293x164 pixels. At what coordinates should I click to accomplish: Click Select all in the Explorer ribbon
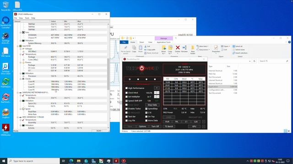238,46
